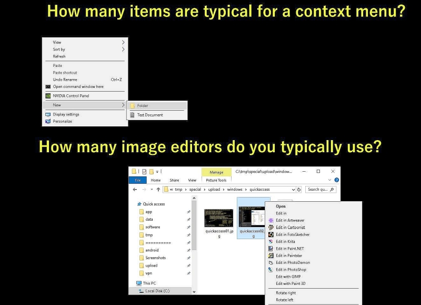Select the software folder in Quick access
The height and width of the screenshot is (305, 421).
[x=153, y=227]
